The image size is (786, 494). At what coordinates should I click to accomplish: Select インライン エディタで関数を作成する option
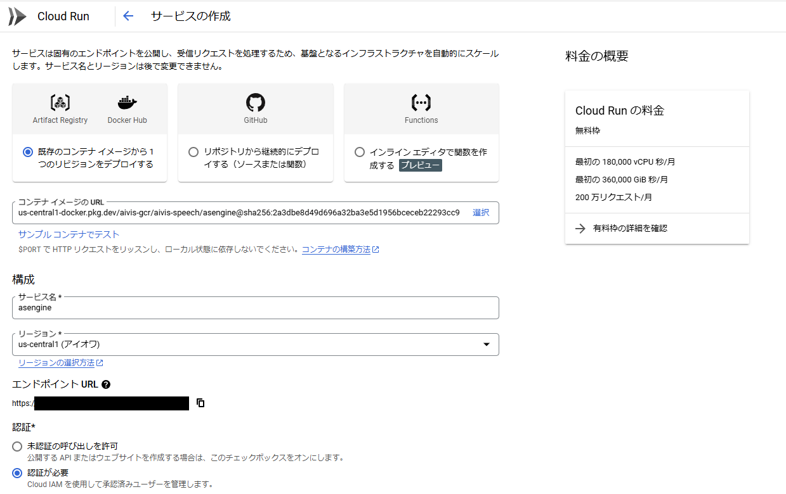(x=360, y=152)
